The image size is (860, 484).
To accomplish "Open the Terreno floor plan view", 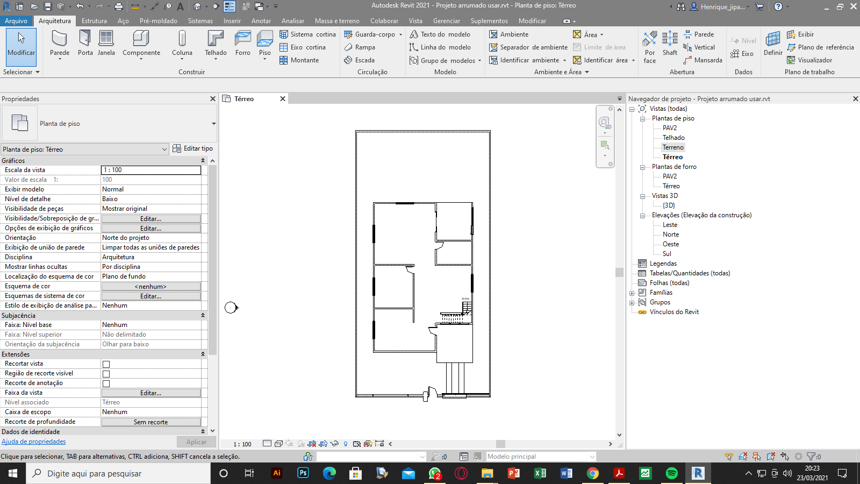I will [673, 147].
